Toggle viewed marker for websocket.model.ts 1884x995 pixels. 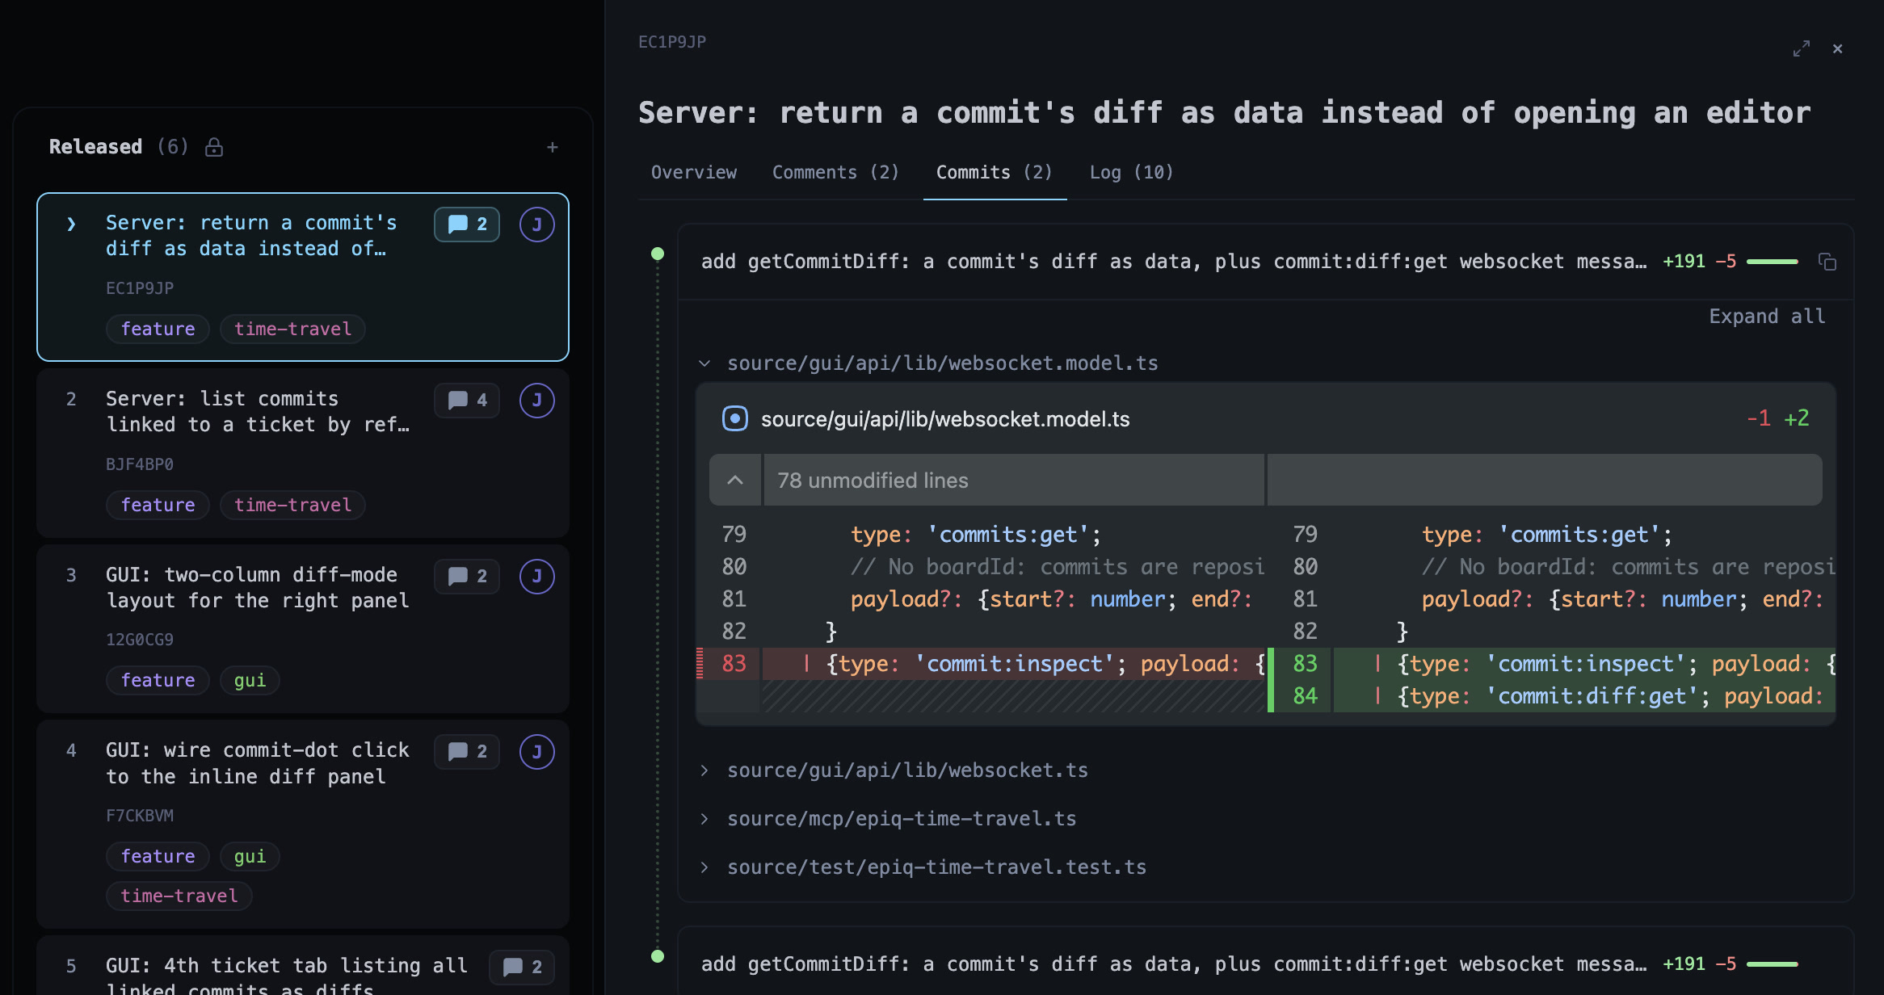click(734, 418)
